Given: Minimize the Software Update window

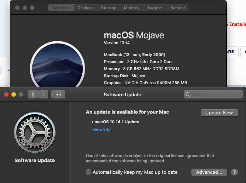Looking at the screenshot, I should tap(14, 94).
